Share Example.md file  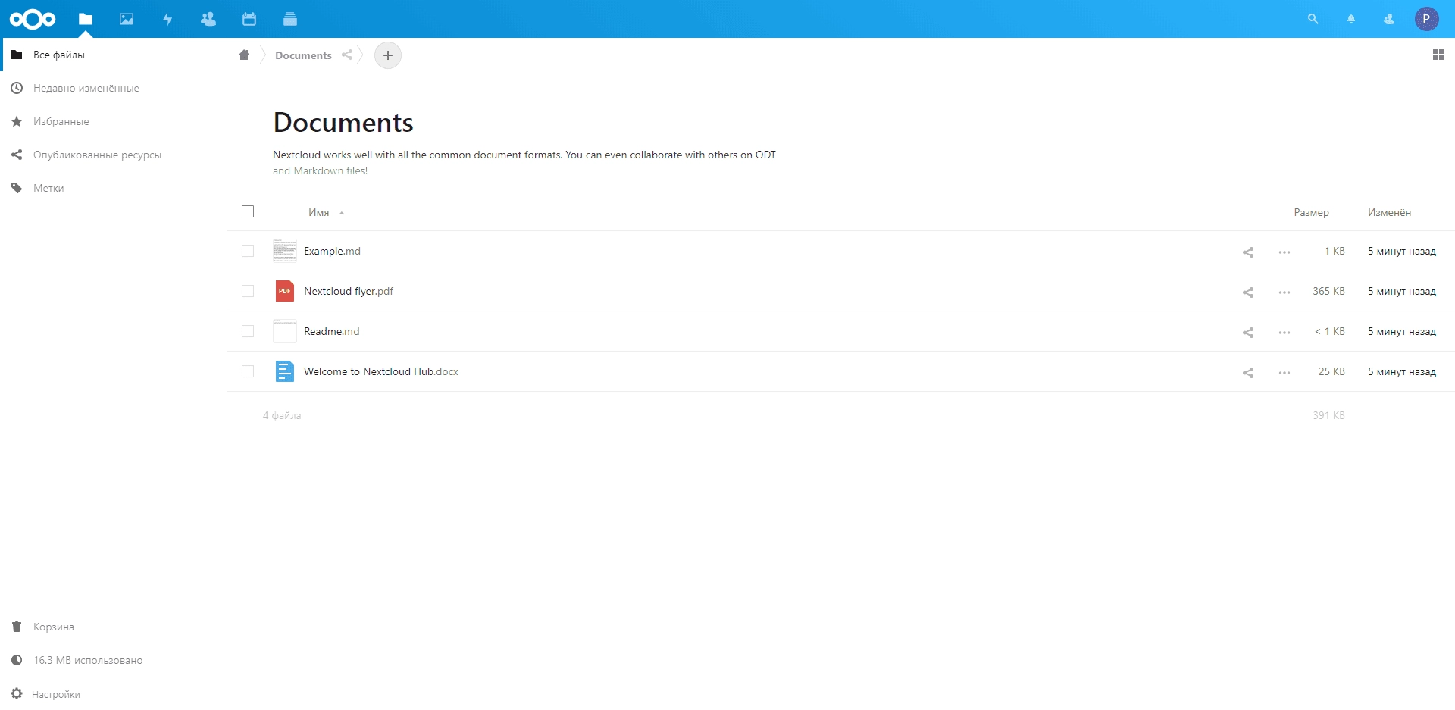click(1248, 252)
